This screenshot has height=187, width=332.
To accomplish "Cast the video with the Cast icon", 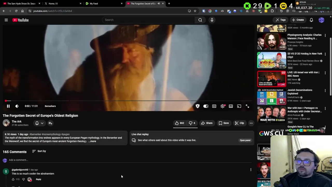I will [239, 106].
